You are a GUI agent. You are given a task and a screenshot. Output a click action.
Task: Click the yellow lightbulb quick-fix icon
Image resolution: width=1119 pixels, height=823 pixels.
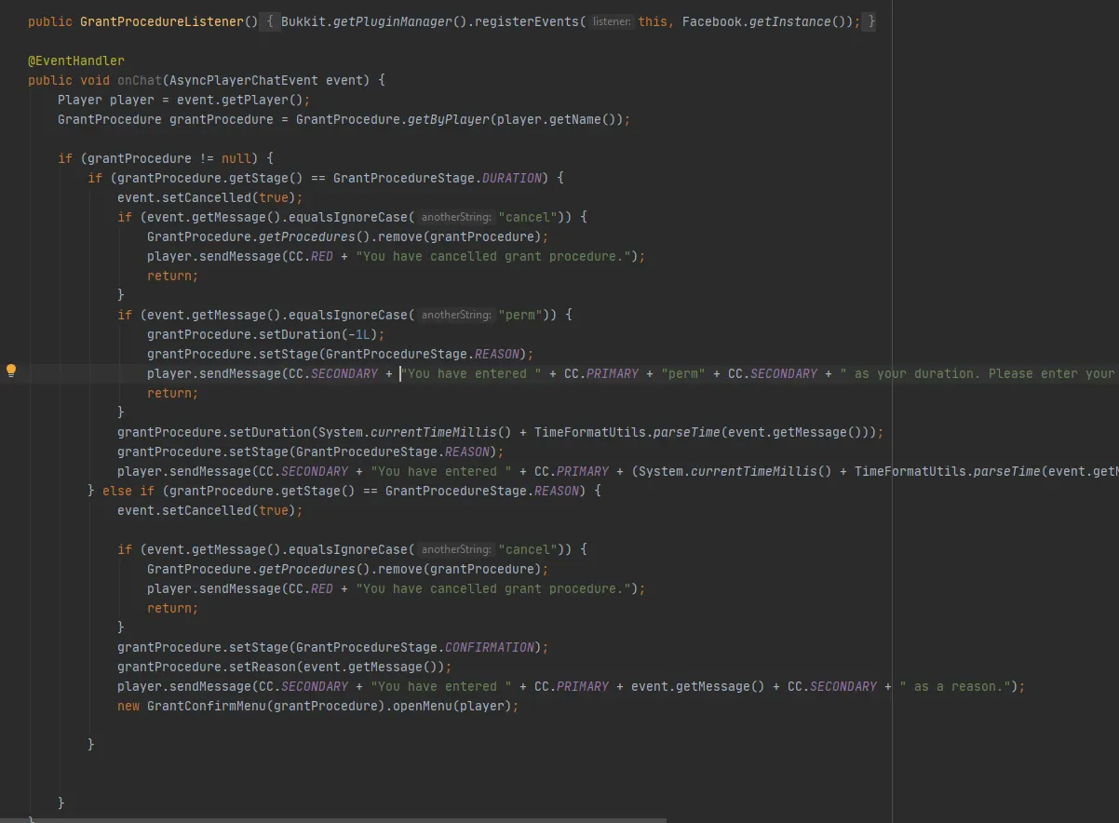point(11,371)
